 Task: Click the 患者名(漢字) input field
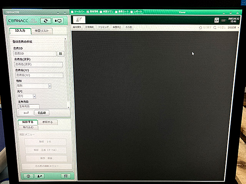click(38, 64)
